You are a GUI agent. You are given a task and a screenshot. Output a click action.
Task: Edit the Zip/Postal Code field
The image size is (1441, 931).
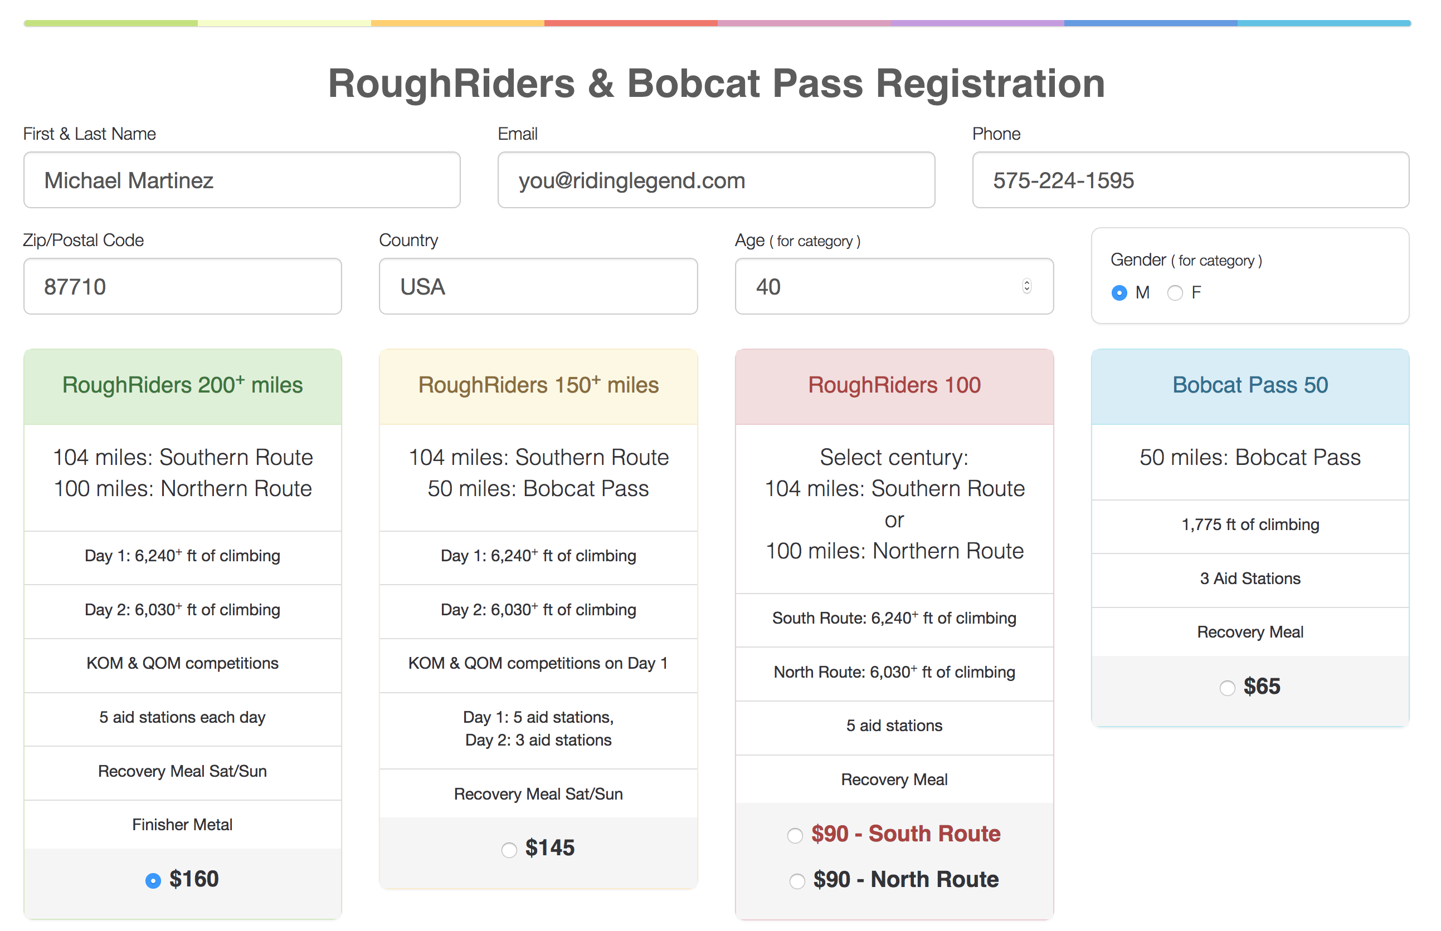[x=182, y=287]
